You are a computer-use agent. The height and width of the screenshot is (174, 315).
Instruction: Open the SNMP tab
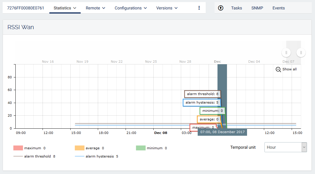point(257,8)
